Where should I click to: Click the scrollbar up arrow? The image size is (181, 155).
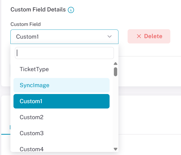click(115, 64)
